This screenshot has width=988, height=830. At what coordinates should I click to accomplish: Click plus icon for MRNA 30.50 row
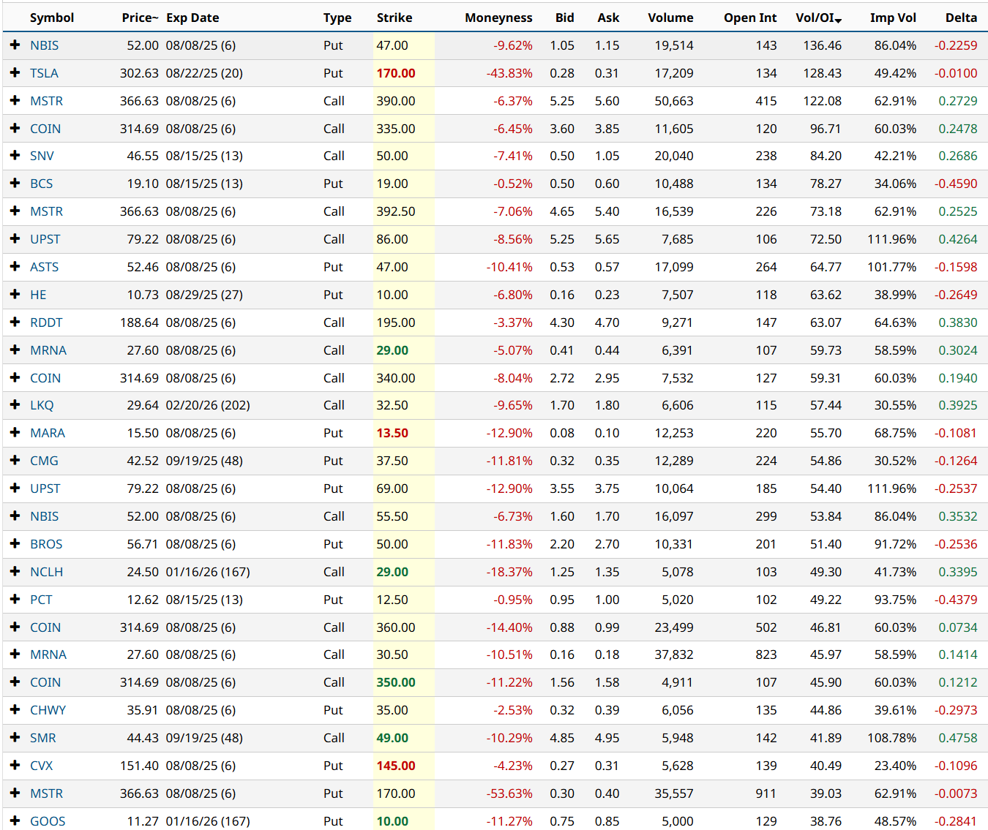click(x=15, y=654)
